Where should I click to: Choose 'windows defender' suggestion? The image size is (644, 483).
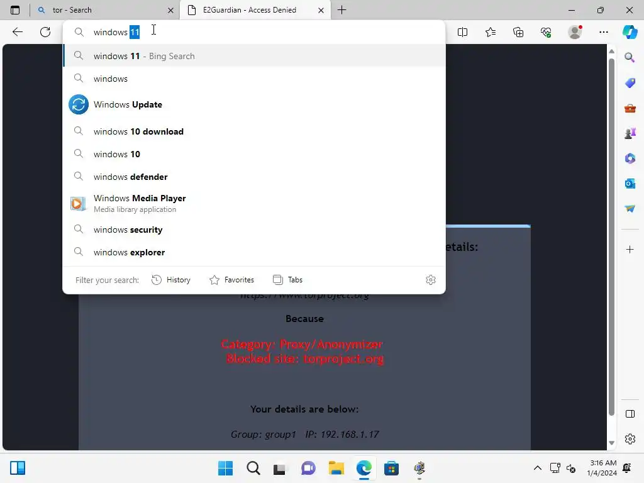point(254,177)
